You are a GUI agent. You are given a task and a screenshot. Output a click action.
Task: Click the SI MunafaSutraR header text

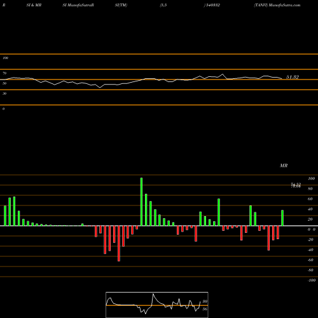tap(78, 5)
